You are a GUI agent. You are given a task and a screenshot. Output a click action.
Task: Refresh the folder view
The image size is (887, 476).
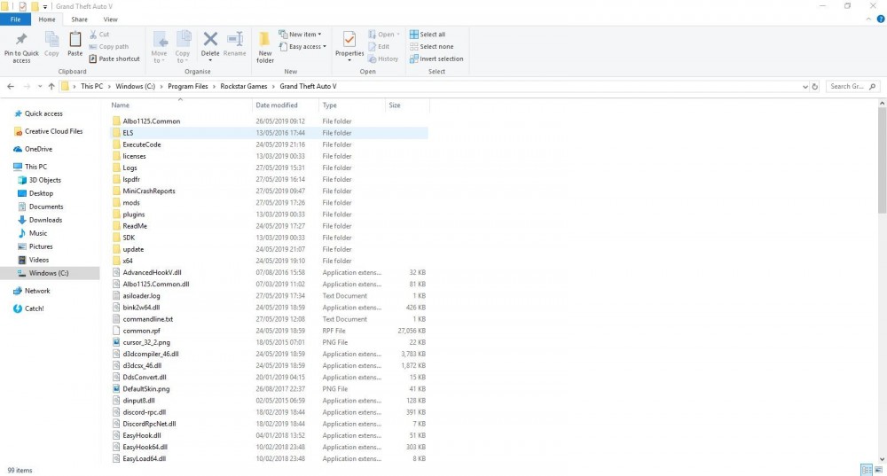(x=815, y=87)
